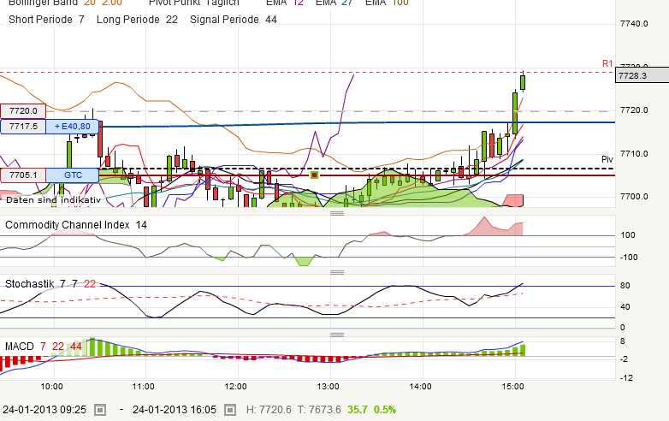The height and width of the screenshot is (421, 669).
Task: Open calendar picker beside start date 09:25
Action: tap(100, 410)
